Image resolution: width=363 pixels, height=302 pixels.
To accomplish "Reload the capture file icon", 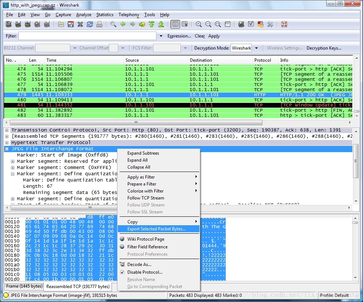I will point(90,24).
